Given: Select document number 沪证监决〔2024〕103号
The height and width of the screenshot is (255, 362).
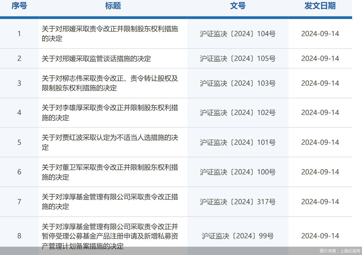Looking at the screenshot, I should click(238, 83).
